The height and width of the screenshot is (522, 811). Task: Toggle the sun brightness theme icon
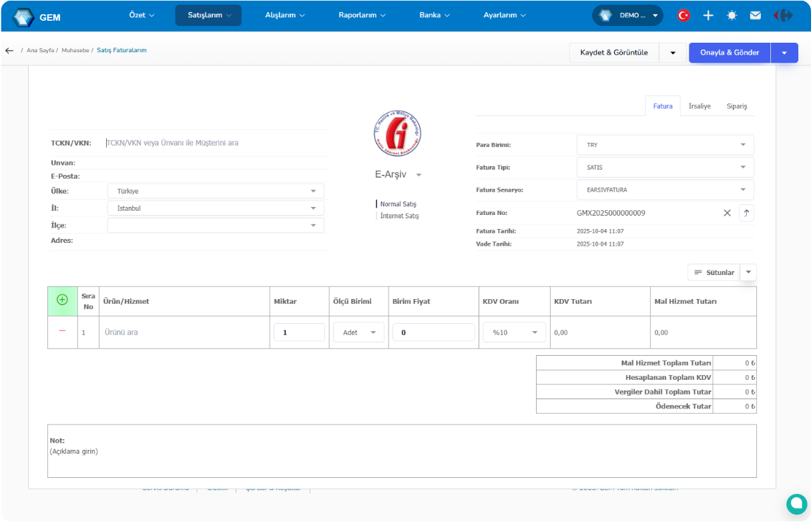coord(732,15)
